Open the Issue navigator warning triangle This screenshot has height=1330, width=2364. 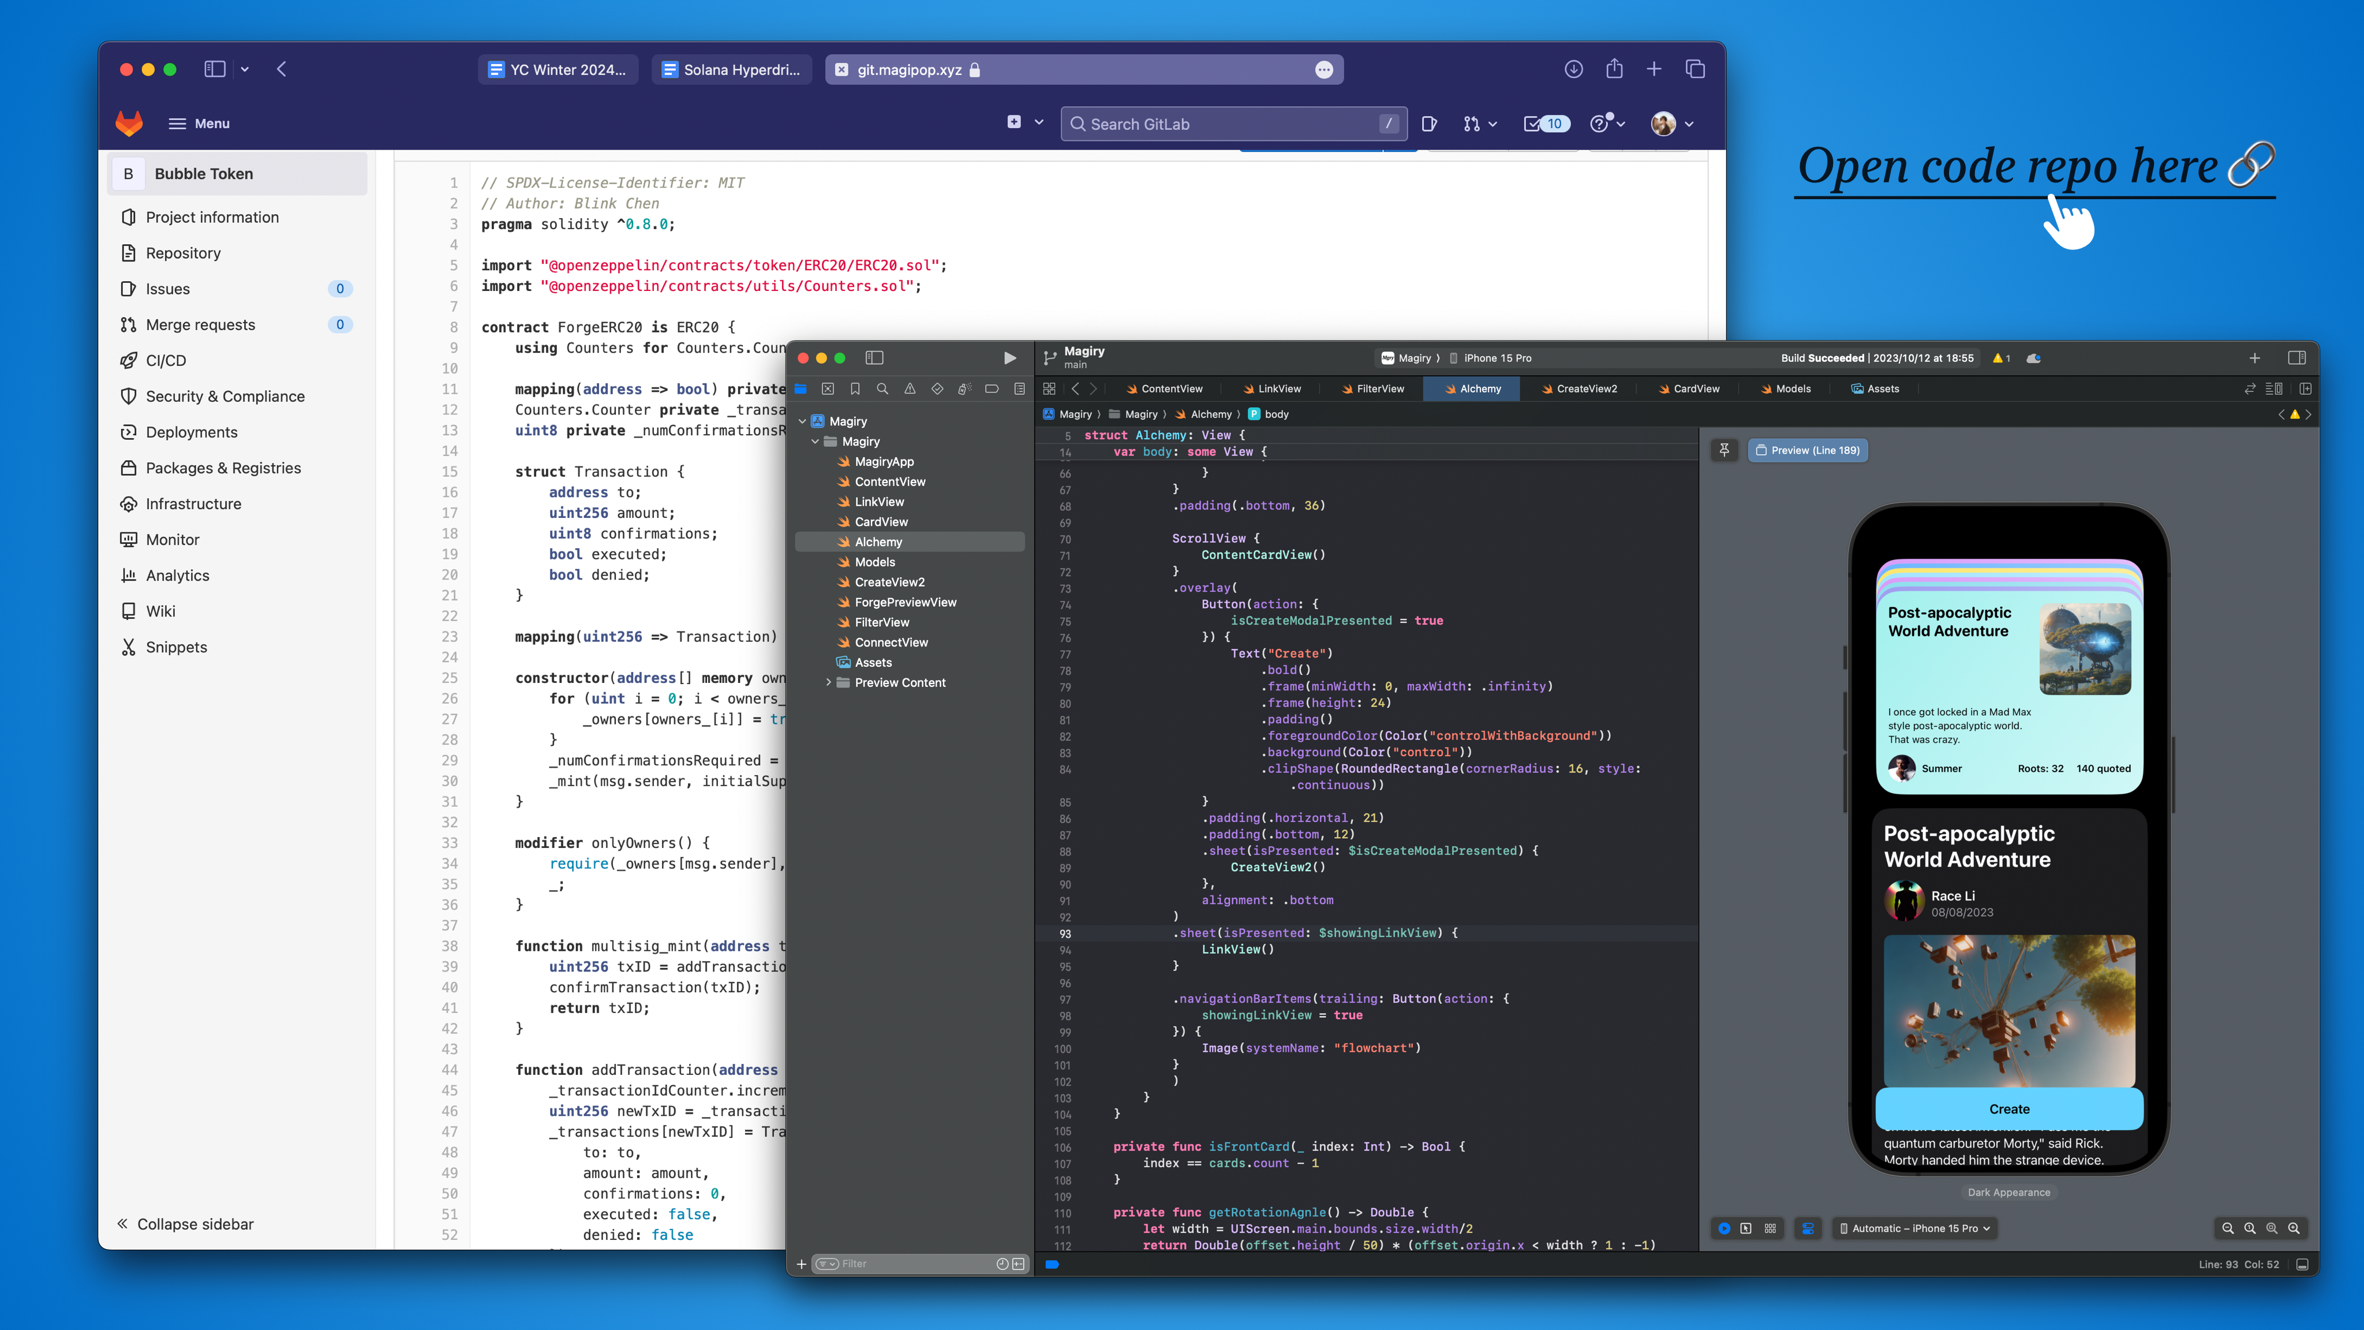(x=910, y=389)
